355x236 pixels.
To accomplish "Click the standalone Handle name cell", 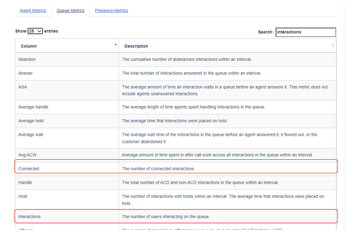I will pos(25,183).
